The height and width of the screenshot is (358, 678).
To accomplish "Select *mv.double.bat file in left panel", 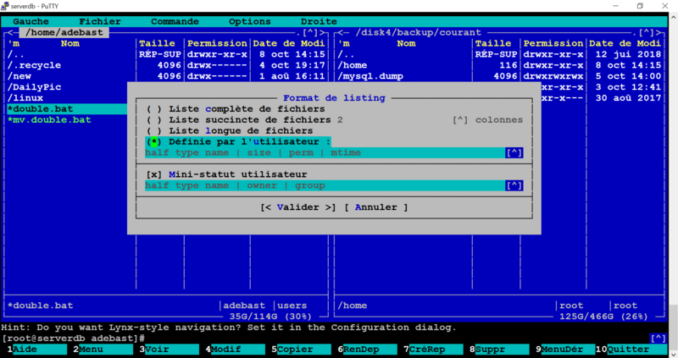I will coord(49,119).
